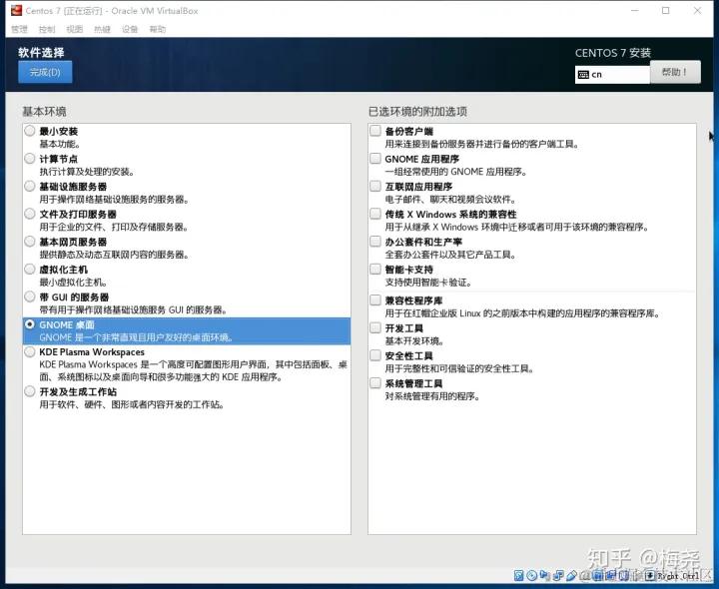
Task: Click the VirtualBox title bar app icon
Action: point(17,10)
